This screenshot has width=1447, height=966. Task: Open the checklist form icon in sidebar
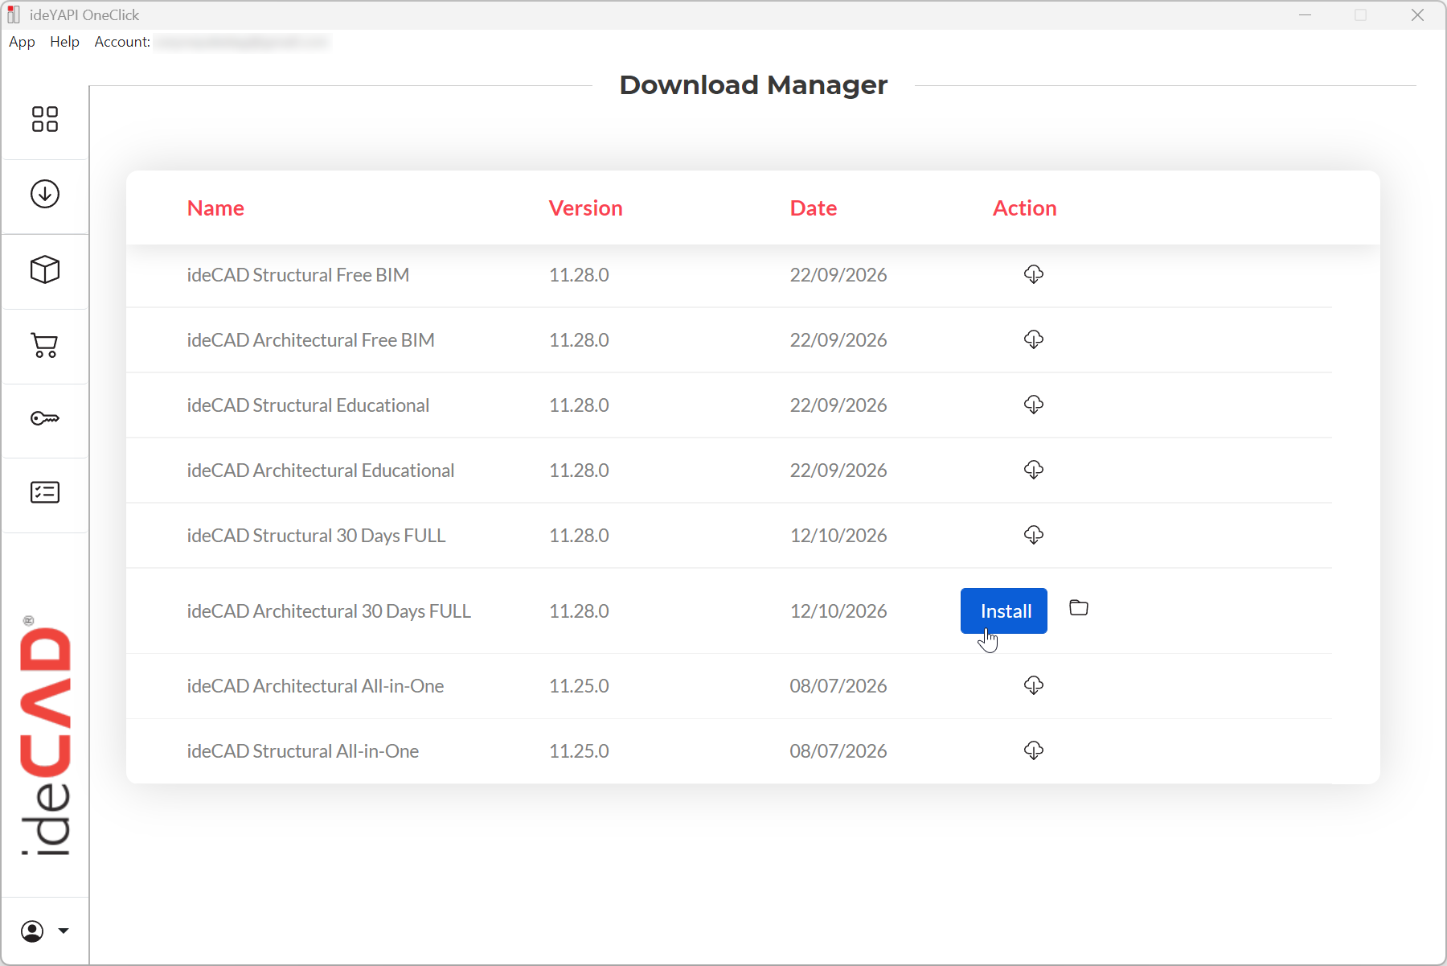click(45, 492)
